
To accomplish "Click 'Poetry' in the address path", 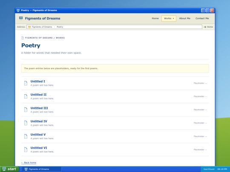I will click(x=60, y=27).
